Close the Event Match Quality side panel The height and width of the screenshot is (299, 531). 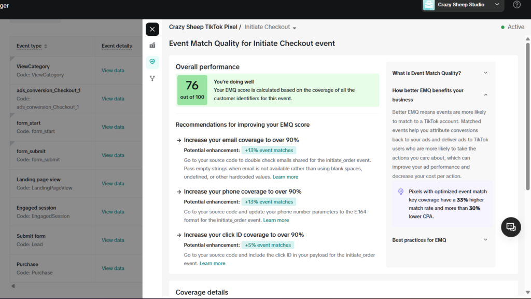[152, 30]
